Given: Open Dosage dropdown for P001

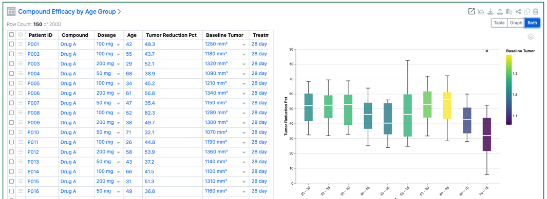Looking at the screenshot, I should click(118, 45).
